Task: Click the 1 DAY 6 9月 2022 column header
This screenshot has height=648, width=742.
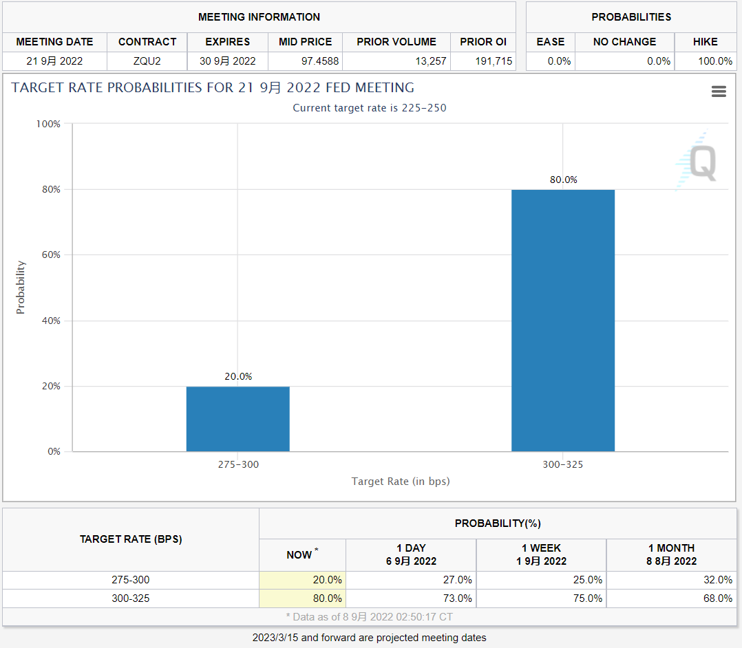Action: [x=411, y=554]
